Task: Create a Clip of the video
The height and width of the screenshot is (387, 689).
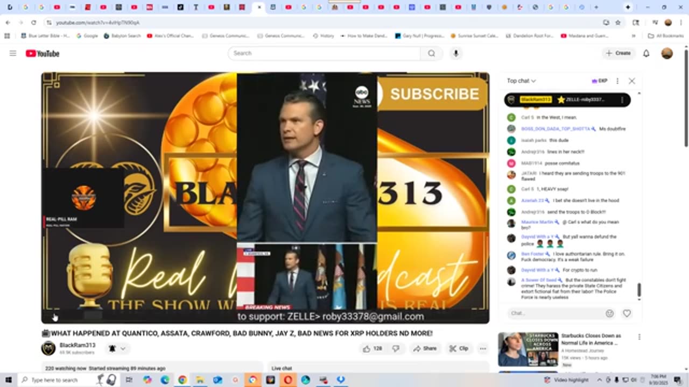Action: pos(459,348)
